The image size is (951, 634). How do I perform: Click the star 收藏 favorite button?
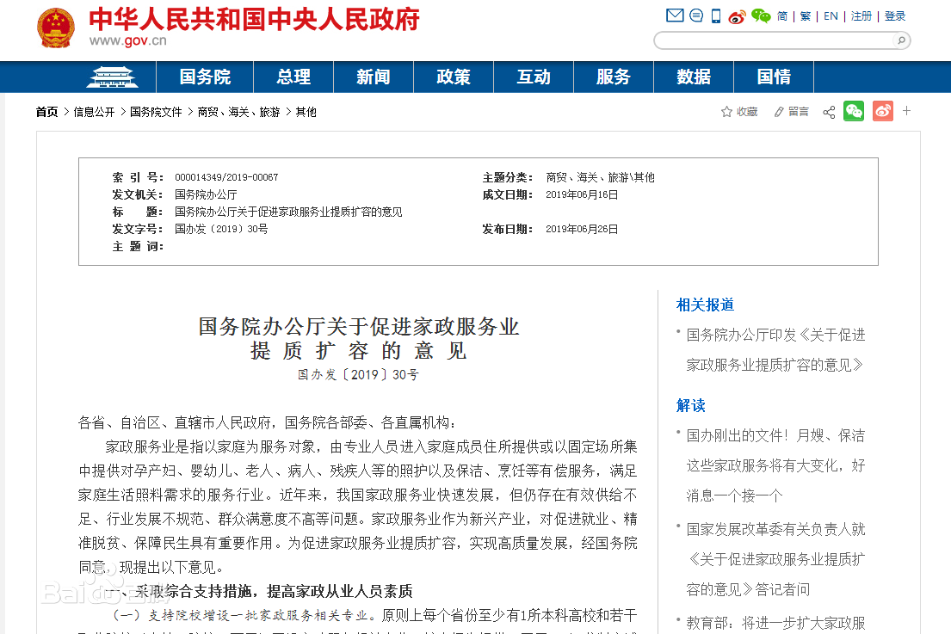click(739, 112)
